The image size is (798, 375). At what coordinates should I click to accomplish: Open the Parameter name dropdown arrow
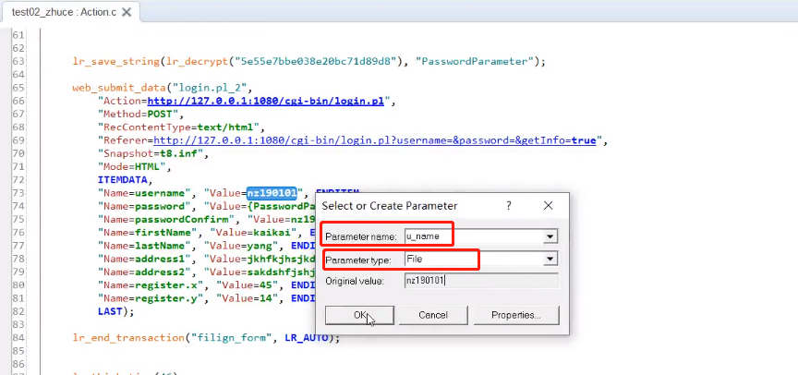click(550, 236)
